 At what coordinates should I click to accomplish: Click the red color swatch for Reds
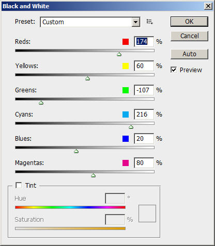point(126,42)
